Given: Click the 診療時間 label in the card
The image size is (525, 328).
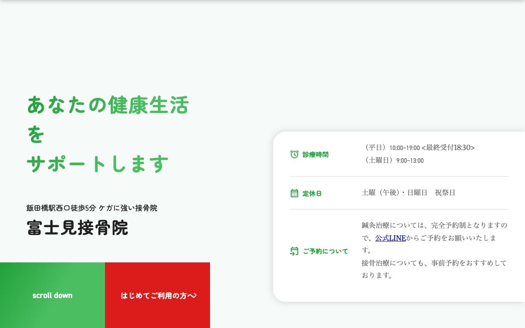Looking at the screenshot, I should click(x=315, y=155).
